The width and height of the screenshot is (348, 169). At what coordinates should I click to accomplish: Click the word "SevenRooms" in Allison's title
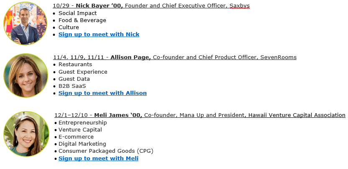coord(277,57)
